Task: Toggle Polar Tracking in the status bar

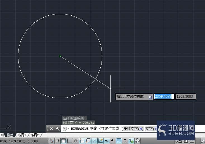Action: click(x=76, y=141)
